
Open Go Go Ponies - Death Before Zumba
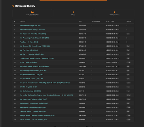(x=34, y=103)
